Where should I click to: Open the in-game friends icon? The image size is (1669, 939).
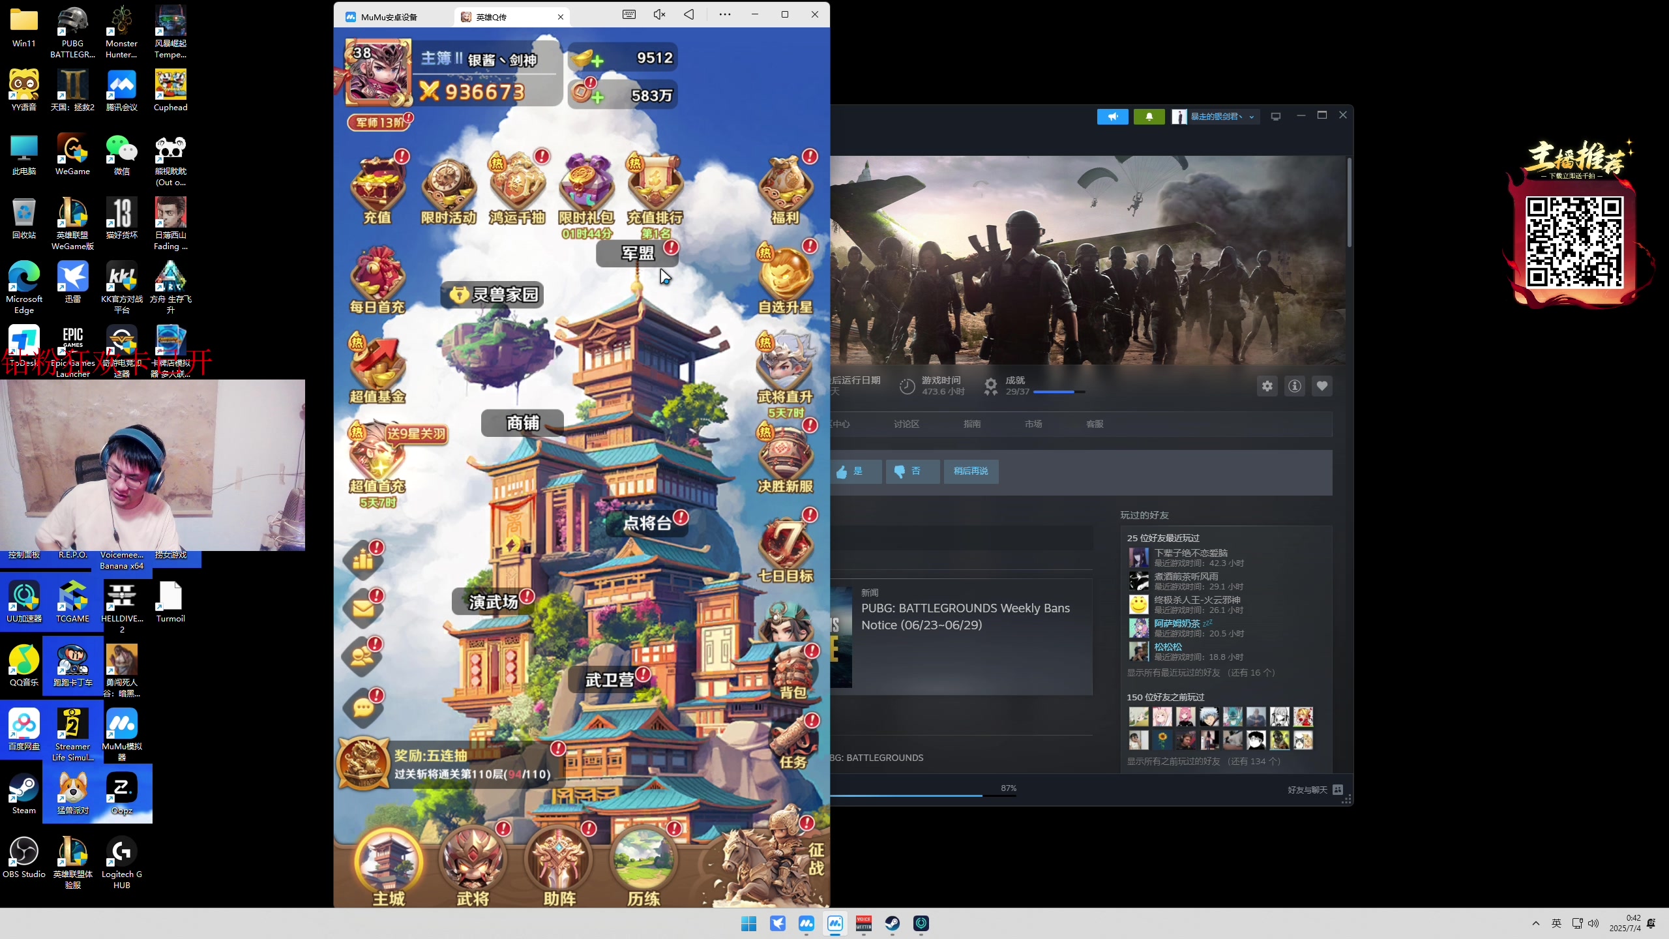(363, 656)
